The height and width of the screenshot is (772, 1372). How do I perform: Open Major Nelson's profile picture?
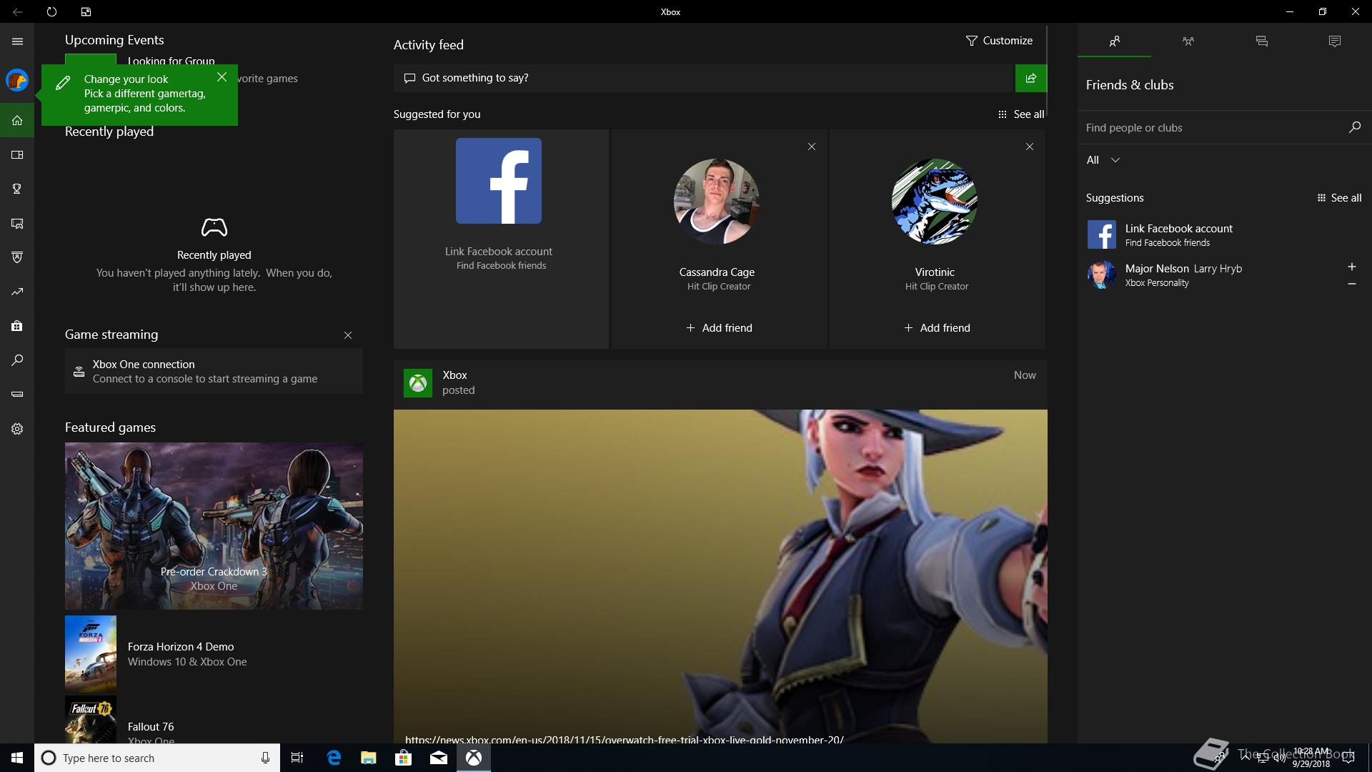(x=1101, y=274)
